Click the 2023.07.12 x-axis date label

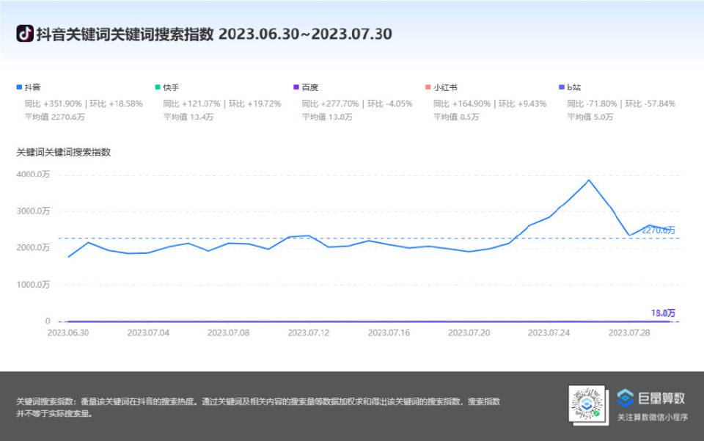[x=309, y=333]
